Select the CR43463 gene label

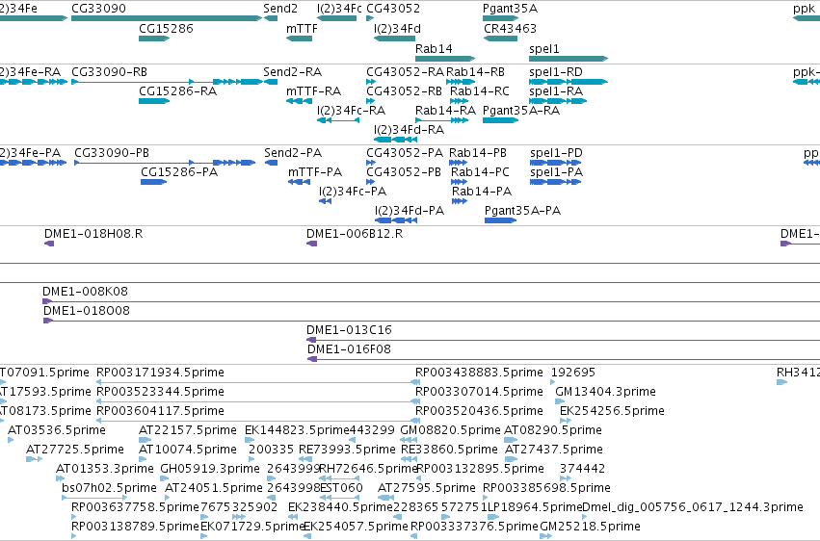tap(510, 29)
